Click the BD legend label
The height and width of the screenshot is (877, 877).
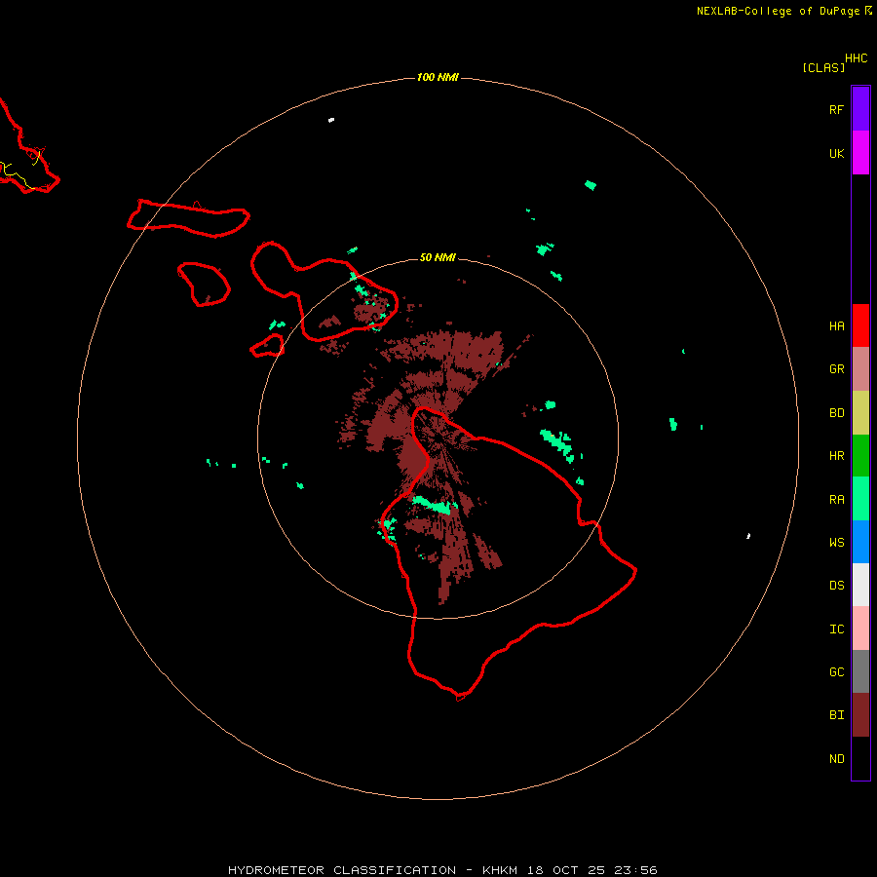pyautogui.click(x=836, y=413)
